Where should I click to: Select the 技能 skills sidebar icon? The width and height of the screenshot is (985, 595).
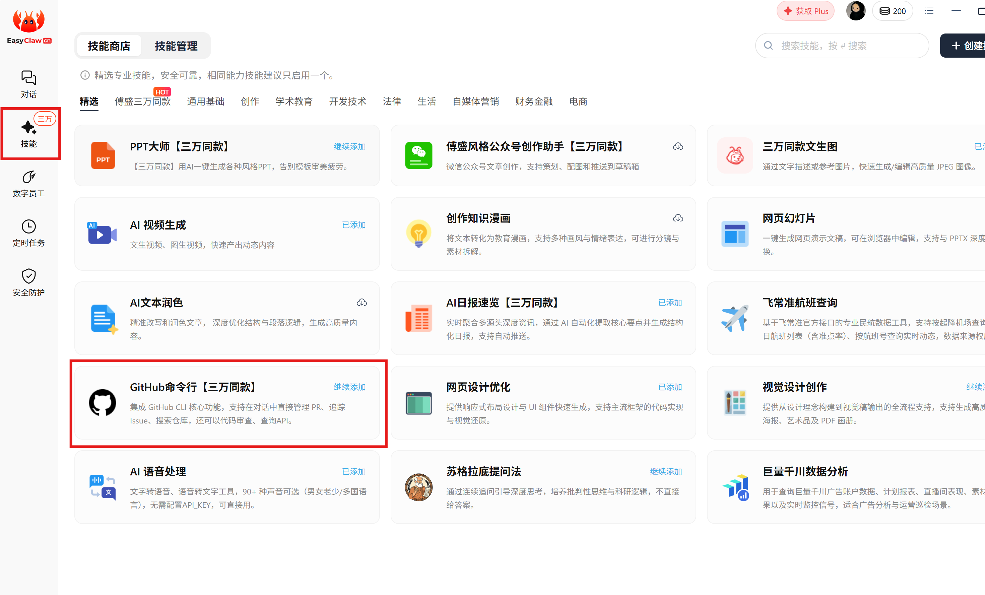pos(29,134)
